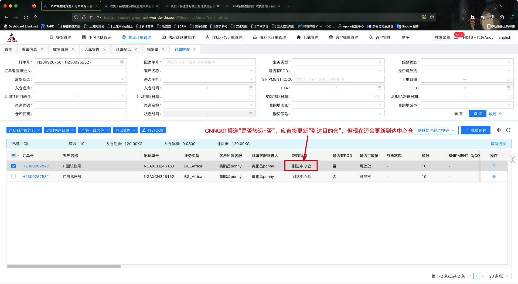Bookmark page with the star icon
Screen dimensions: 518x284
432,17
